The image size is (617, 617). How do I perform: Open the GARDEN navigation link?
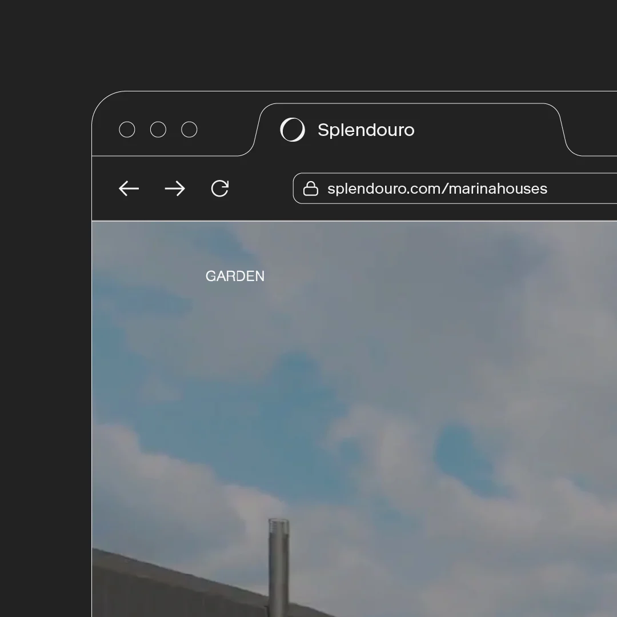(x=235, y=277)
